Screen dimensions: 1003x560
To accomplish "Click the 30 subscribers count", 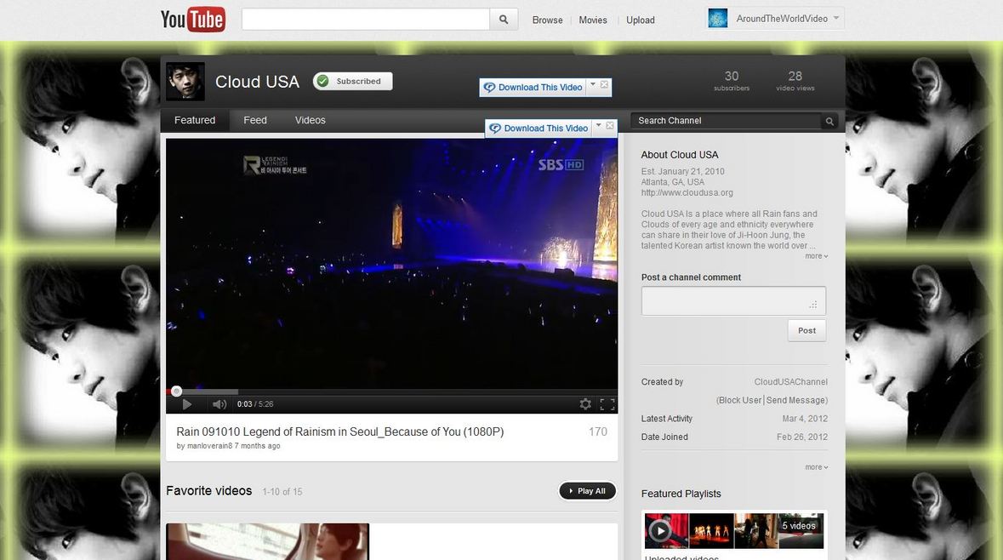I will 731,81.
